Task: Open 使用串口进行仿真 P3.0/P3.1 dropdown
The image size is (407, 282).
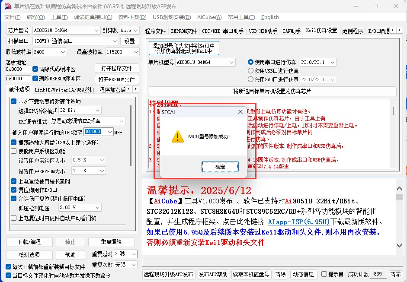Action: click(318, 62)
